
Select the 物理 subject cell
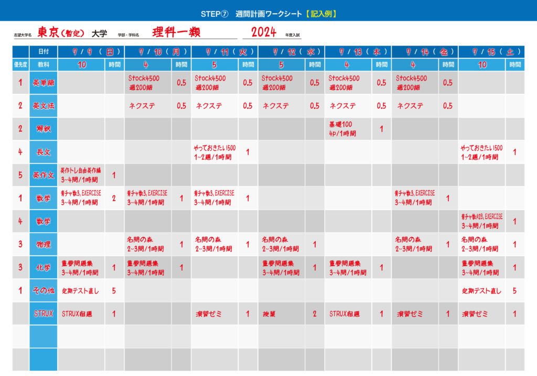[x=44, y=244]
